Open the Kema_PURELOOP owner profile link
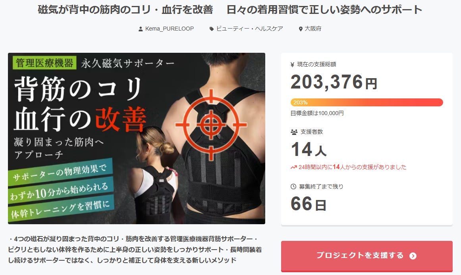Viewport: 461px width, 275px height. 169,29
